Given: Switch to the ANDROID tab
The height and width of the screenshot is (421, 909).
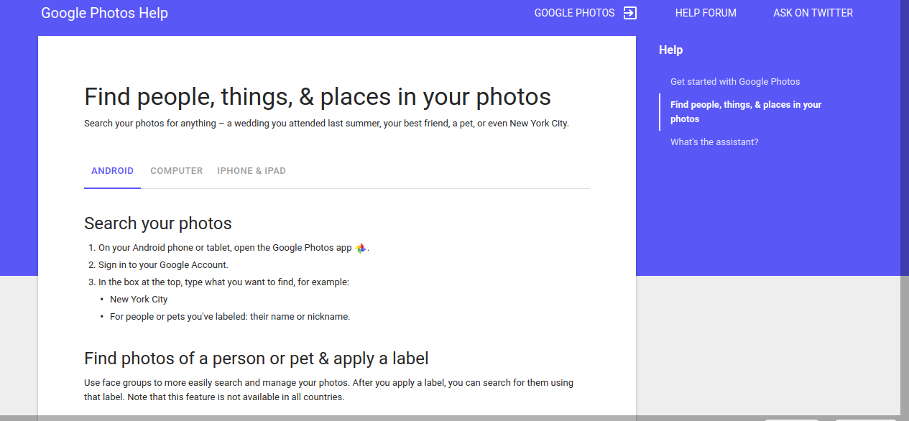Looking at the screenshot, I should (112, 171).
